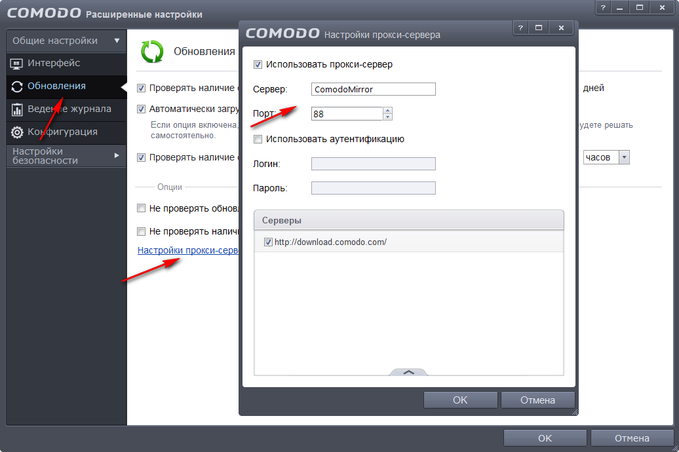Screen dimensions: 679x452
Task: Click the Сервер input field
Action: point(374,89)
